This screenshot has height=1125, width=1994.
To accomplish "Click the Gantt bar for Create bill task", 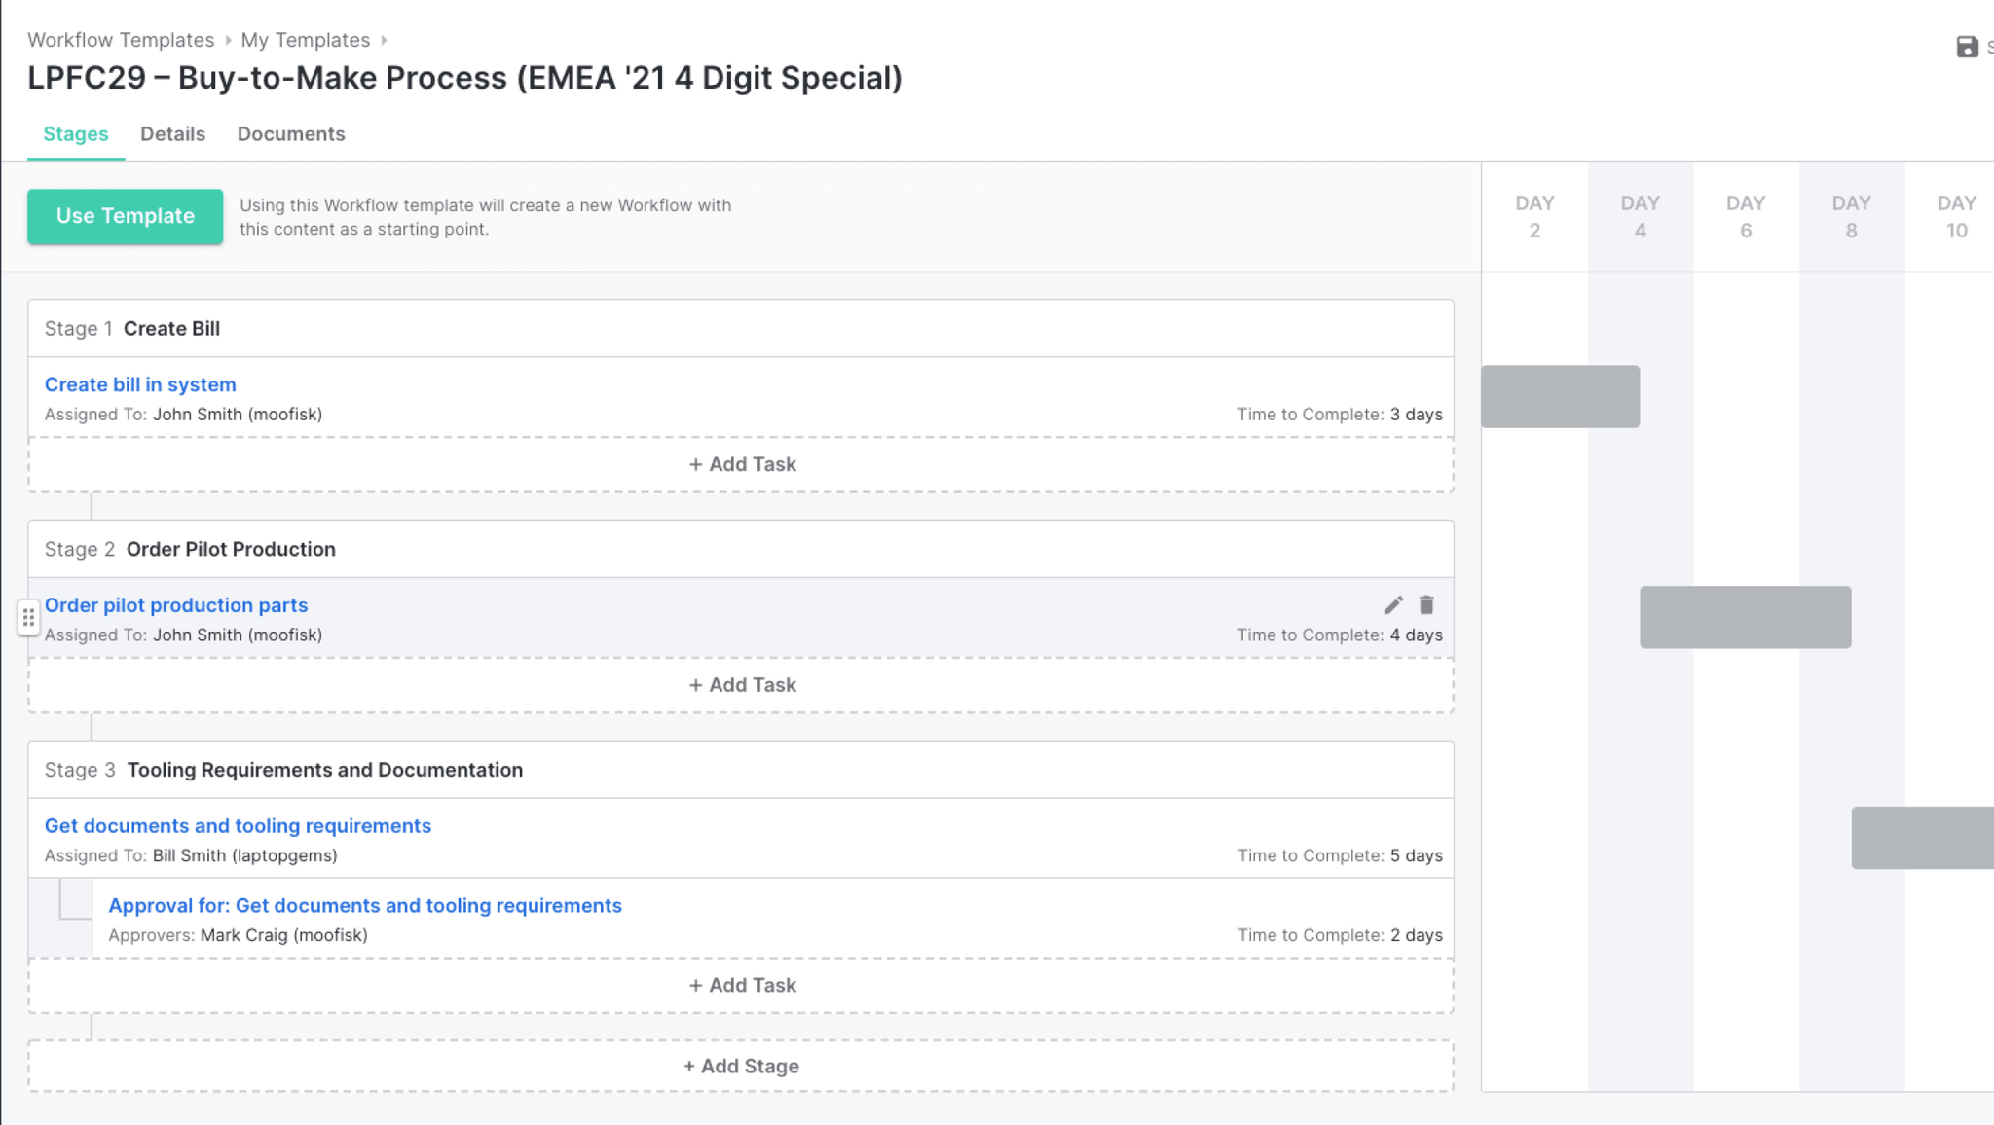I will click(1560, 396).
